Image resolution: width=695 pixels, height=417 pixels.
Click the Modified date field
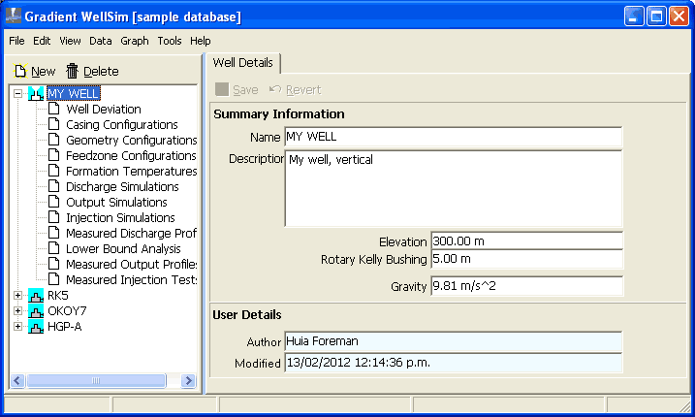tap(454, 363)
